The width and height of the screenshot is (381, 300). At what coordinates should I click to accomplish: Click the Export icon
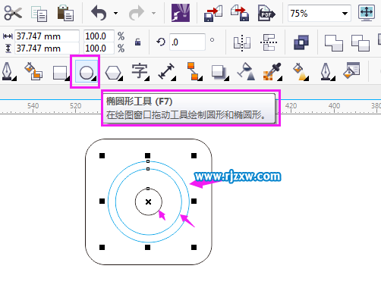240,13
